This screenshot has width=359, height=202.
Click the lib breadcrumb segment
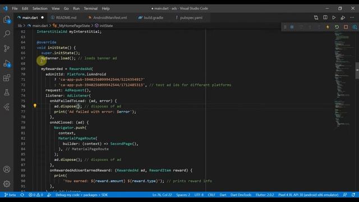20,26
